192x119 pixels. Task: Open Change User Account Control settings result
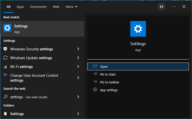pyautogui.click(x=42, y=78)
